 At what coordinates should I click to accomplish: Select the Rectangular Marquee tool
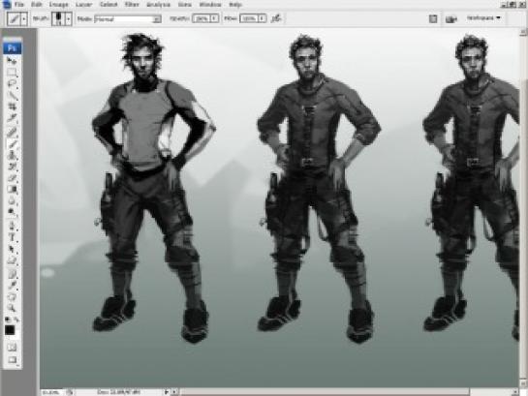point(12,73)
